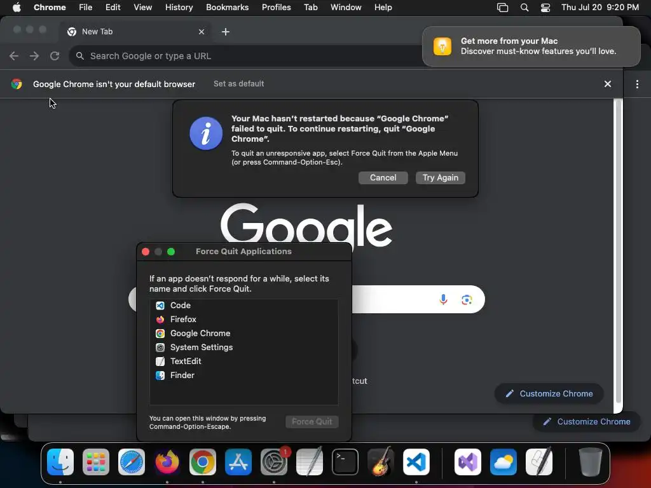Select Firefox in Force Quit list
The image size is (651, 488).
pyautogui.click(x=243, y=320)
